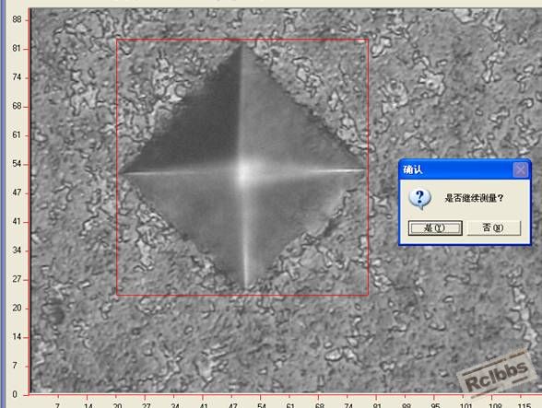
Task: Click the red measurement box's bottom-left corner
Action: (117, 295)
